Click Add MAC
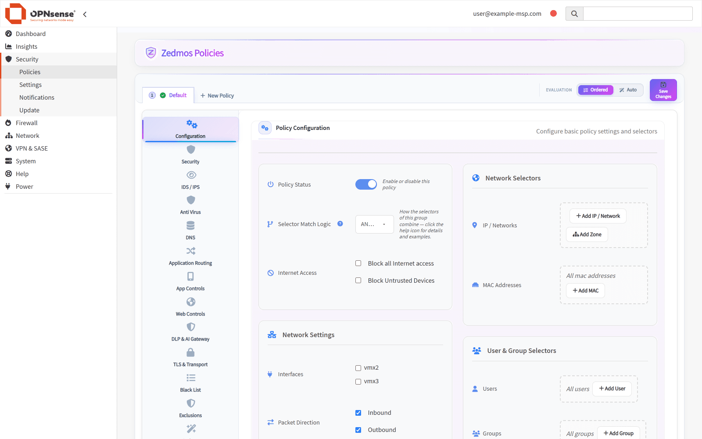The height and width of the screenshot is (439, 702). tap(585, 291)
